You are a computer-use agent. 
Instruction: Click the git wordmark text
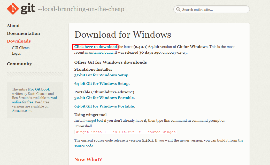28,9
